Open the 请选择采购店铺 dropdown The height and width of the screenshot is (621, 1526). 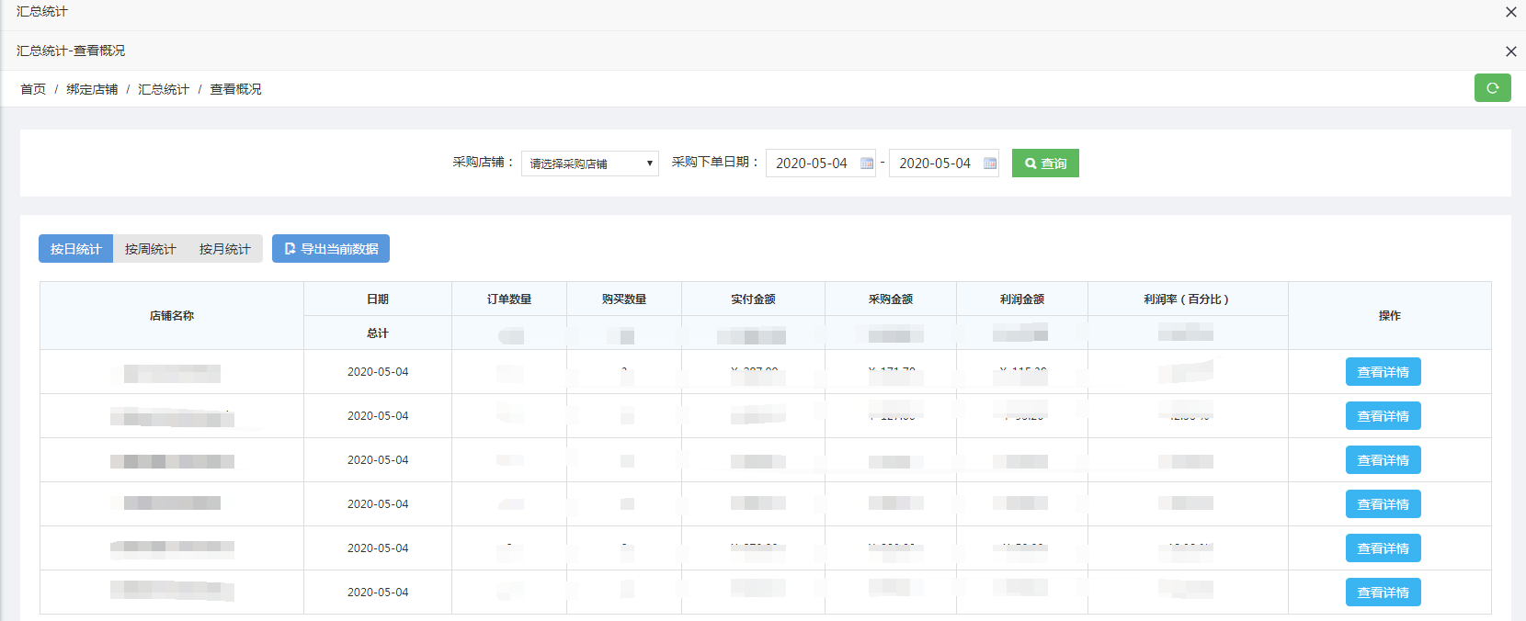click(x=590, y=164)
